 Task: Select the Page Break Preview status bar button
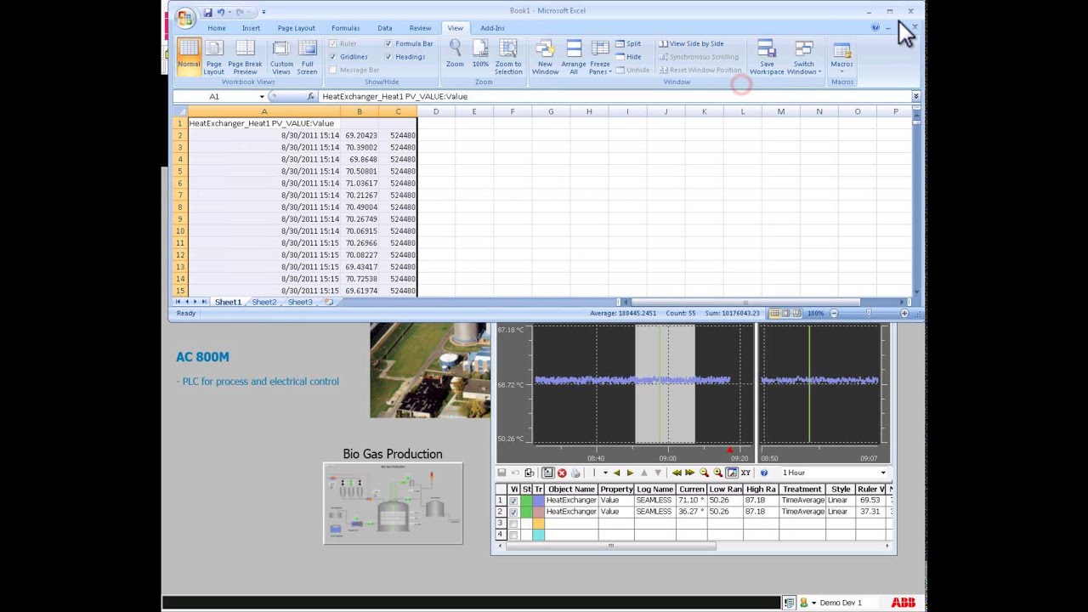(x=797, y=314)
